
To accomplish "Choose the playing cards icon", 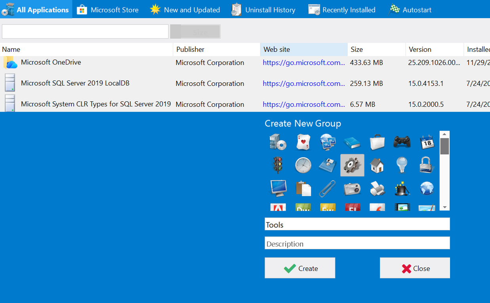I will 303,142.
